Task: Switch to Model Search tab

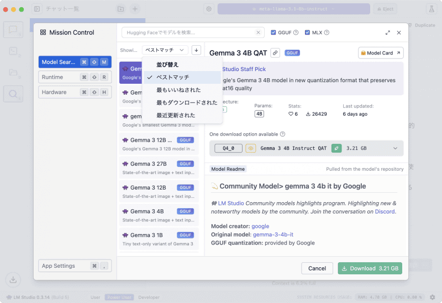Action: coord(75,62)
